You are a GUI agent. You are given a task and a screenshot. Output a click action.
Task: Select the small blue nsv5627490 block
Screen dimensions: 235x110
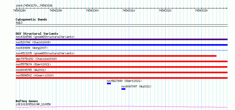109,83
